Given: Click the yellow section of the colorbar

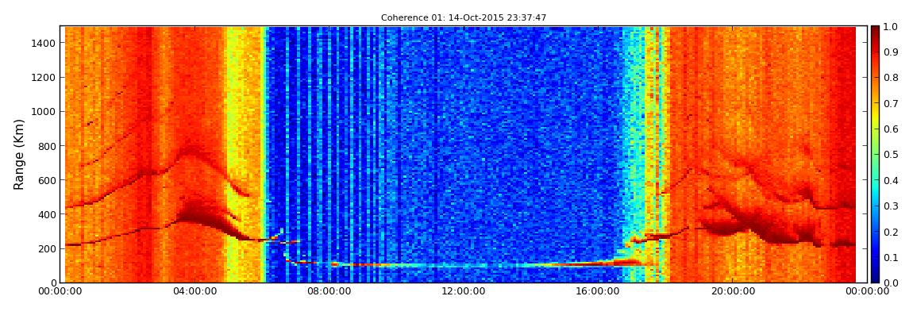Looking at the screenshot, I should point(876,119).
